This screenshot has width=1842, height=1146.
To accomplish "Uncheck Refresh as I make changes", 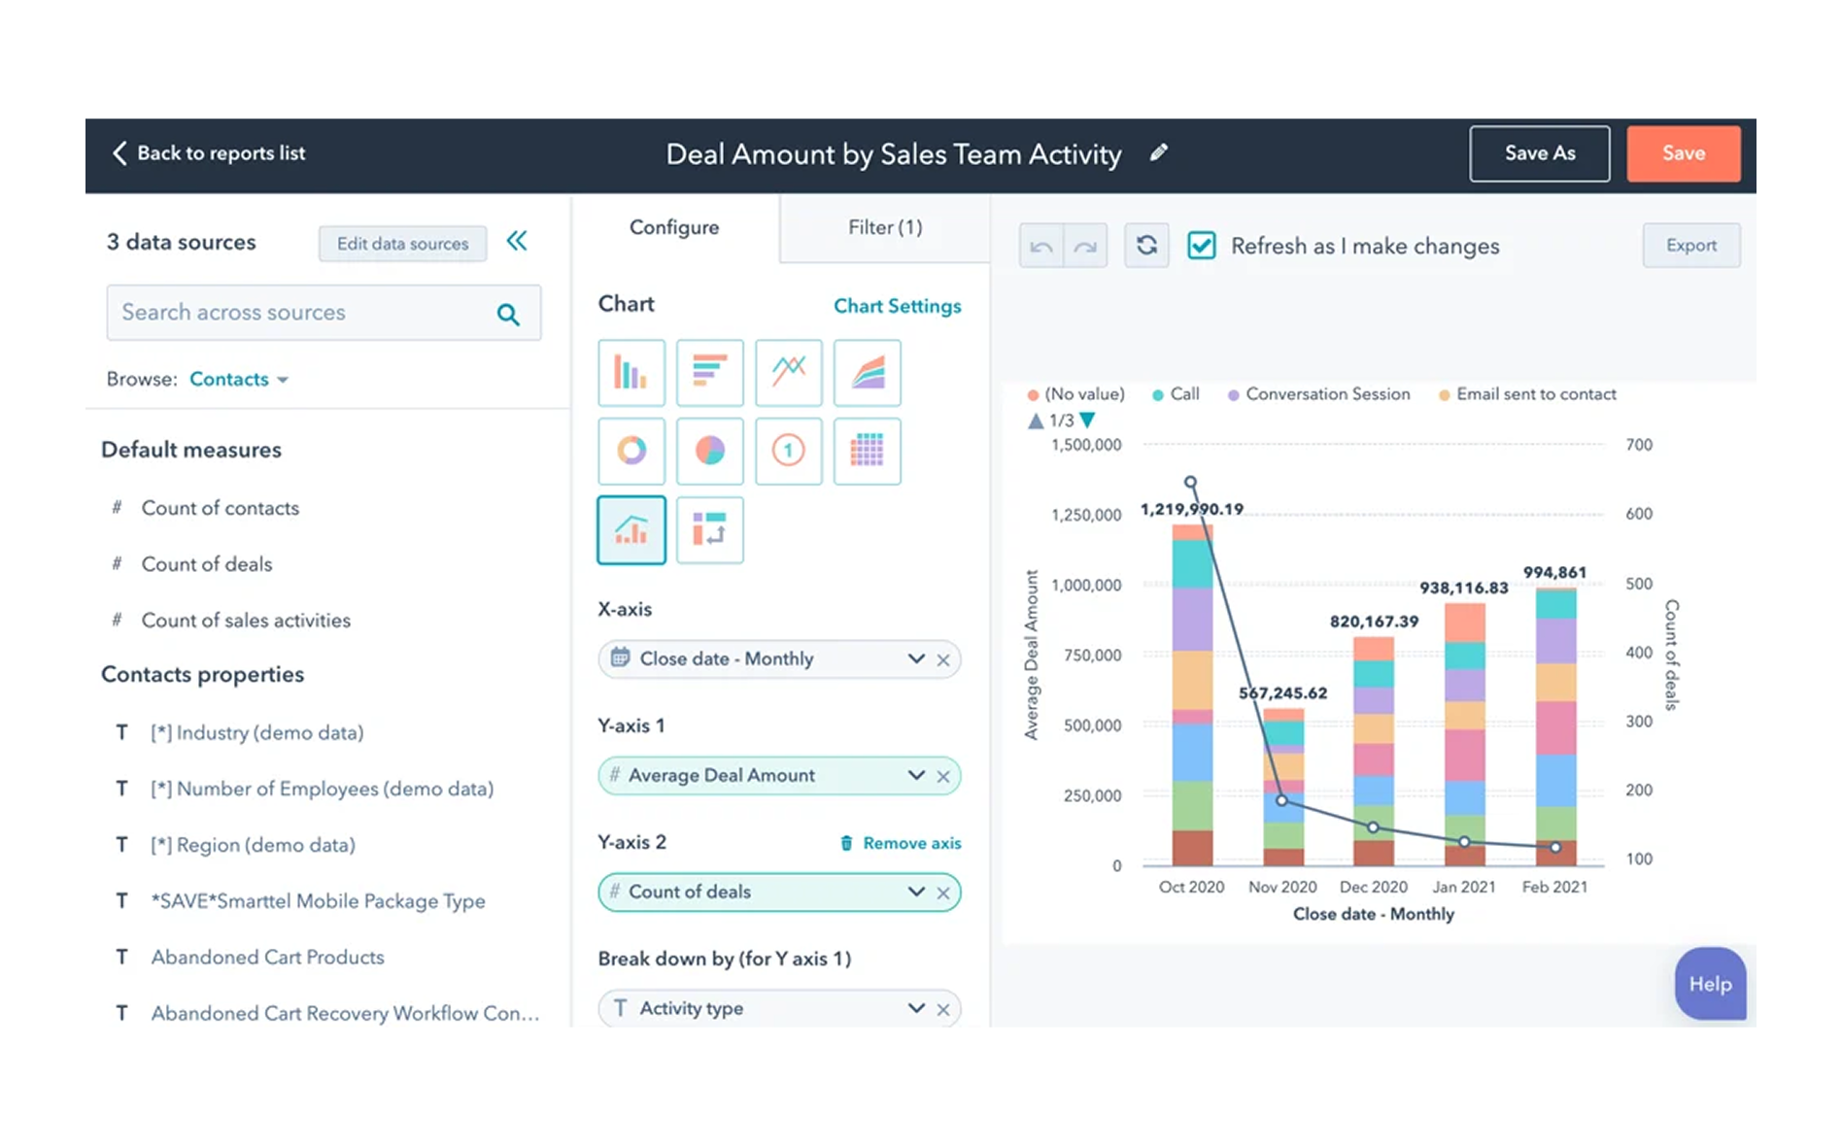I will click(x=1202, y=246).
